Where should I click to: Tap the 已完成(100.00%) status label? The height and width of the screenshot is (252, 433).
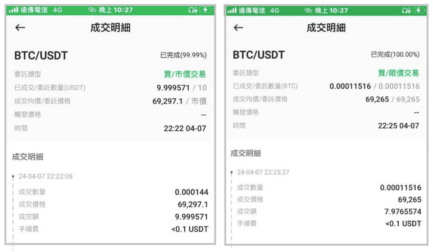coord(395,54)
